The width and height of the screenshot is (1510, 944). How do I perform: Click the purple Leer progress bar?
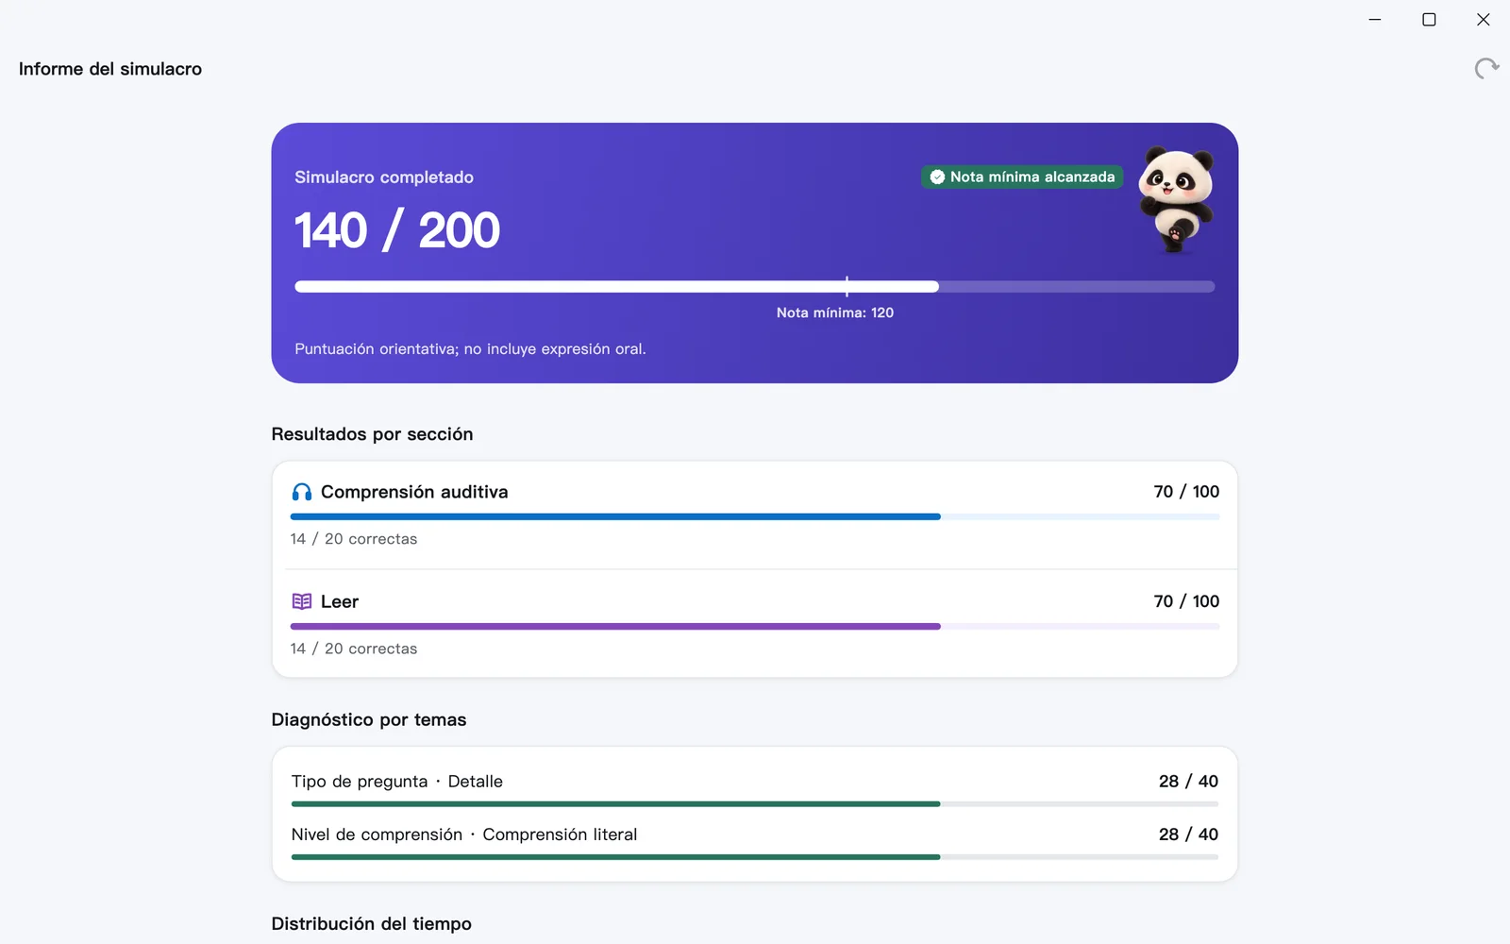coord(755,626)
